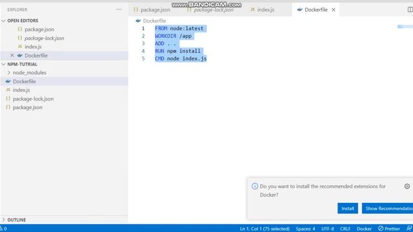Click the CMD node index.js line
Image resolution: width=413 pixels, height=232 pixels.
181,59
